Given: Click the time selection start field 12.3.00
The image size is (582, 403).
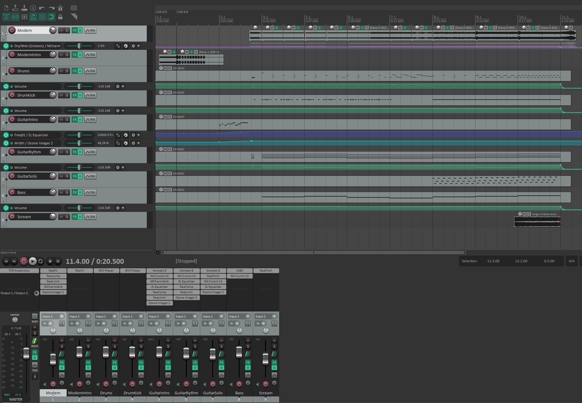Looking at the screenshot, I should (x=493, y=261).
